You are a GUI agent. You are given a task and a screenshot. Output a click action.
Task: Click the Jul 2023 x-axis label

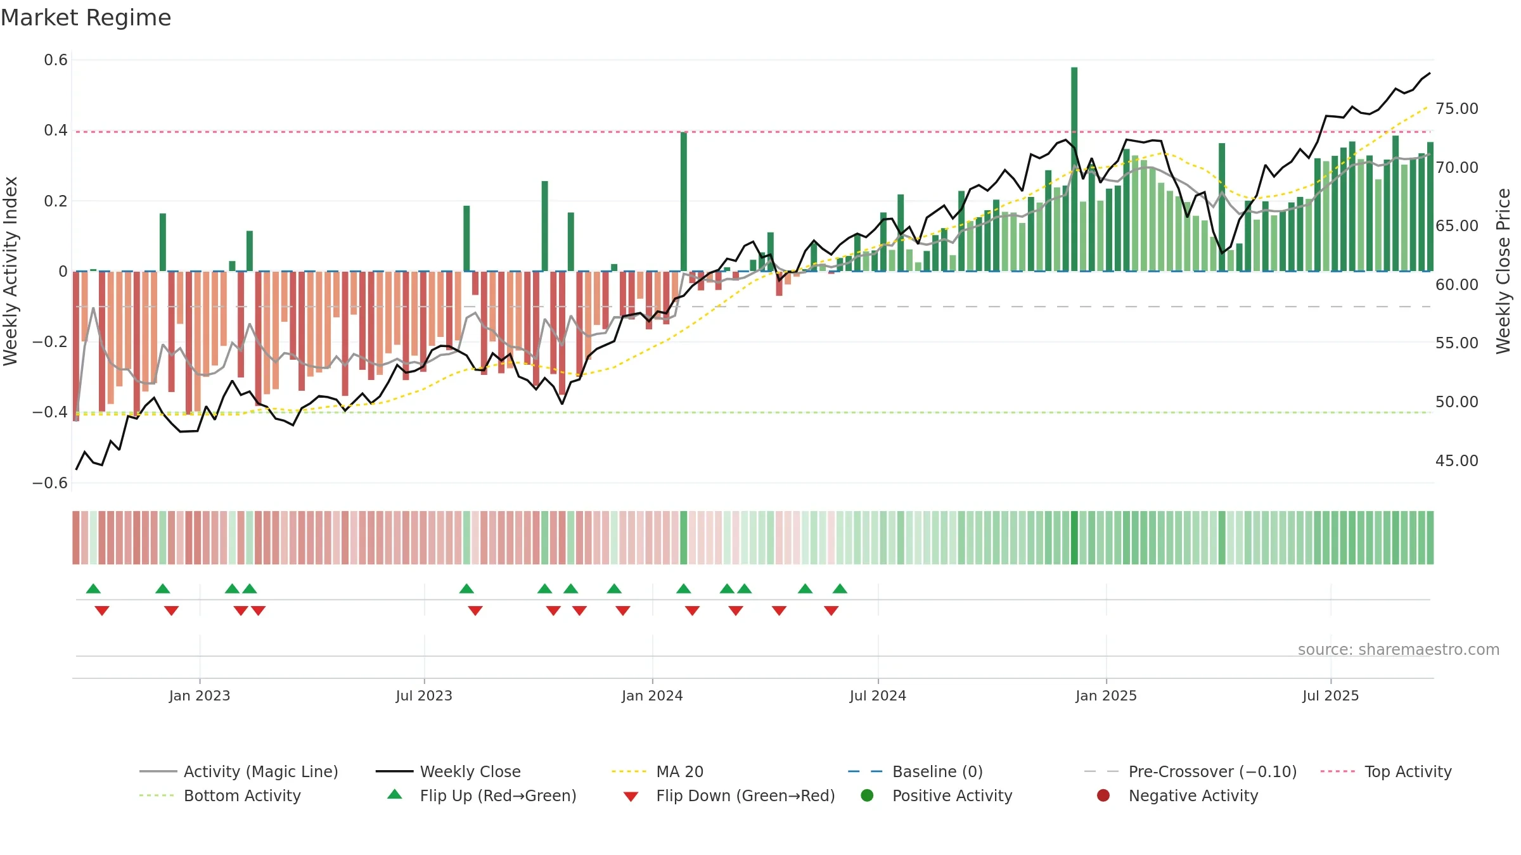pyautogui.click(x=424, y=695)
